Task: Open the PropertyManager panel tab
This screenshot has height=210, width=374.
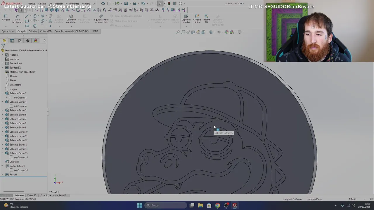Action: 12,41
